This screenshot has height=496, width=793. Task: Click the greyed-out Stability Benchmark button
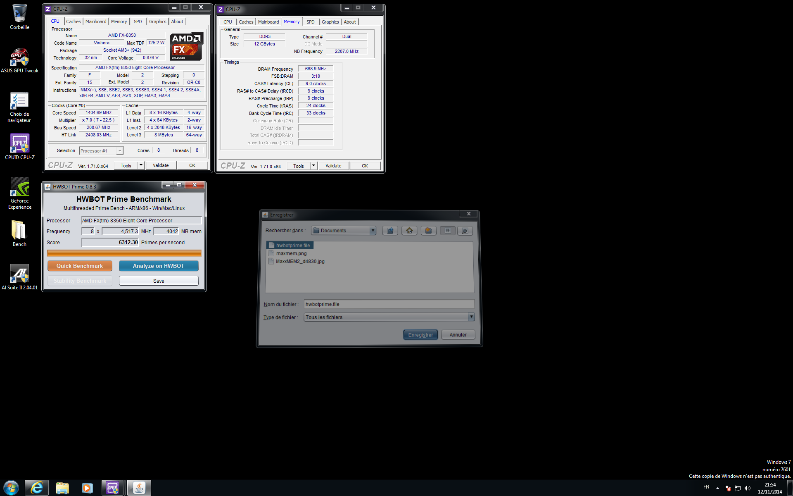(x=80, y=281)
